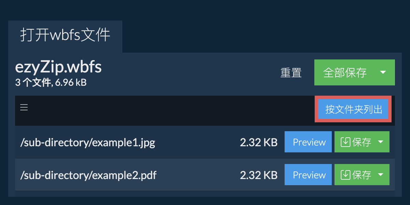Click the 2.32 KB size of example1.jpg

click(259, 142)
